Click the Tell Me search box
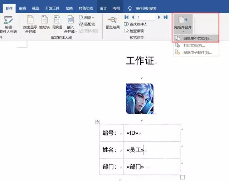The height and width of the screenshot is (182, 229). point(146,9)
